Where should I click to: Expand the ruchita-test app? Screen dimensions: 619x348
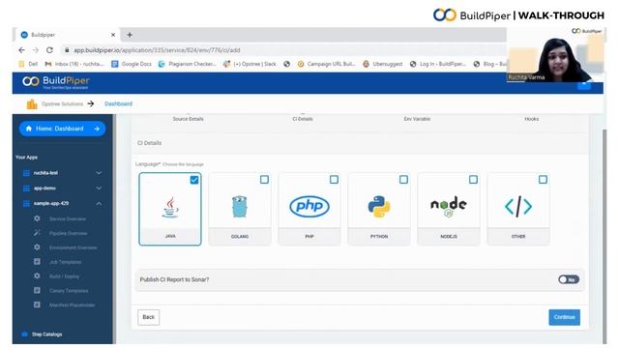pos(99,173)
